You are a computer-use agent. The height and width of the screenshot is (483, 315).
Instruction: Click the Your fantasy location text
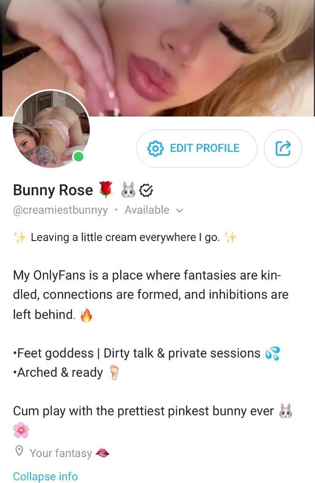tap(61, 453)
